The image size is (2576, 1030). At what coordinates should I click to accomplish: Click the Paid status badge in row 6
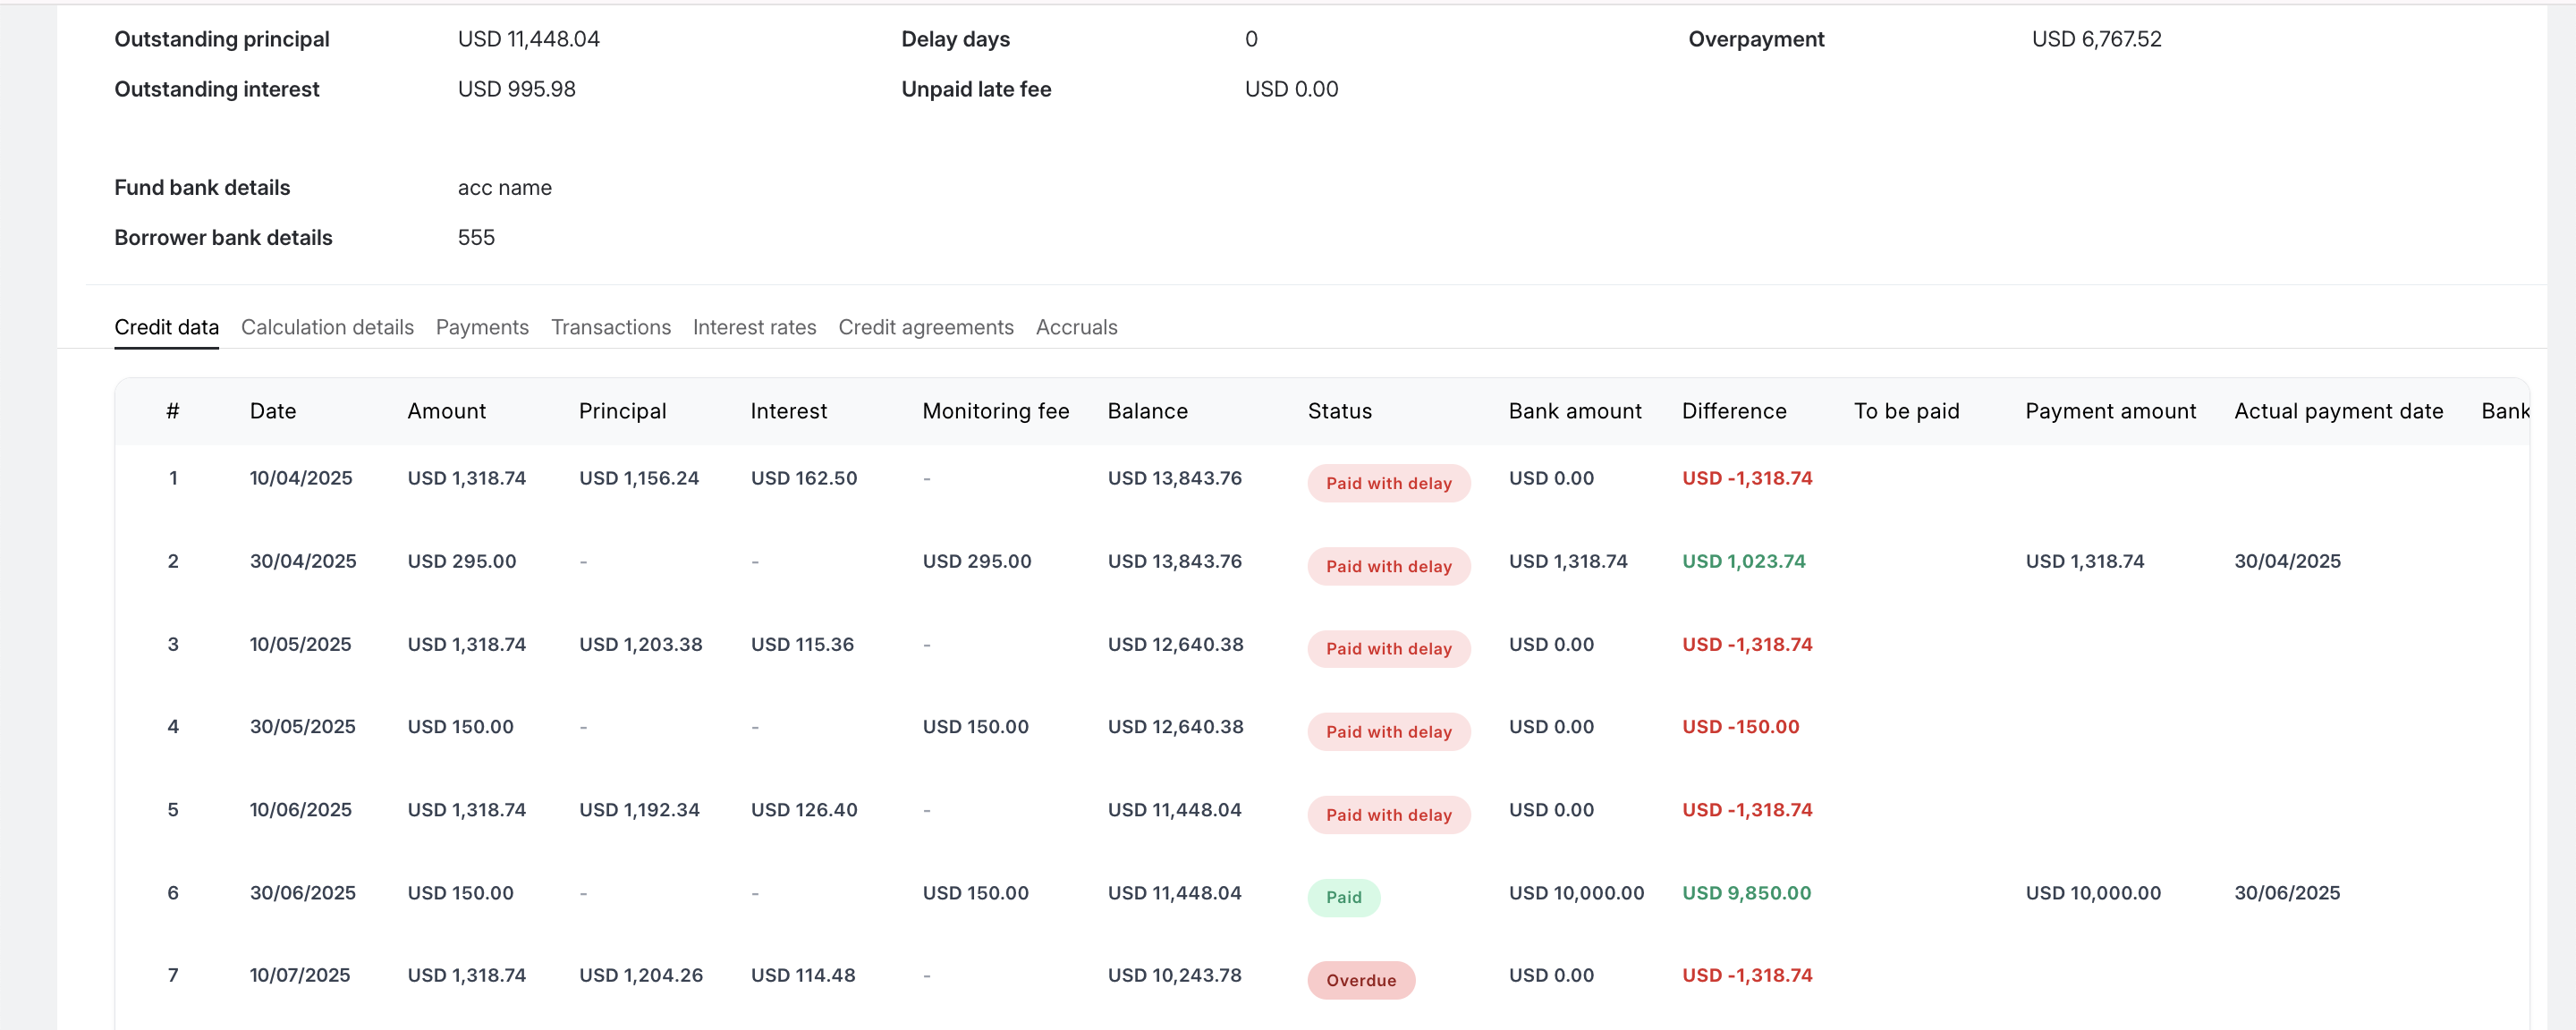click(1343, 897)
